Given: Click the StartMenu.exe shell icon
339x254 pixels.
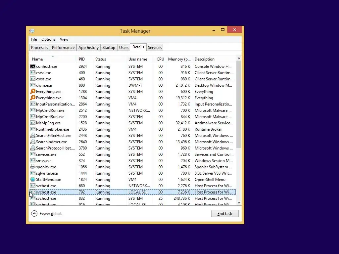Looking at the screenshot, I should [33, 179].
